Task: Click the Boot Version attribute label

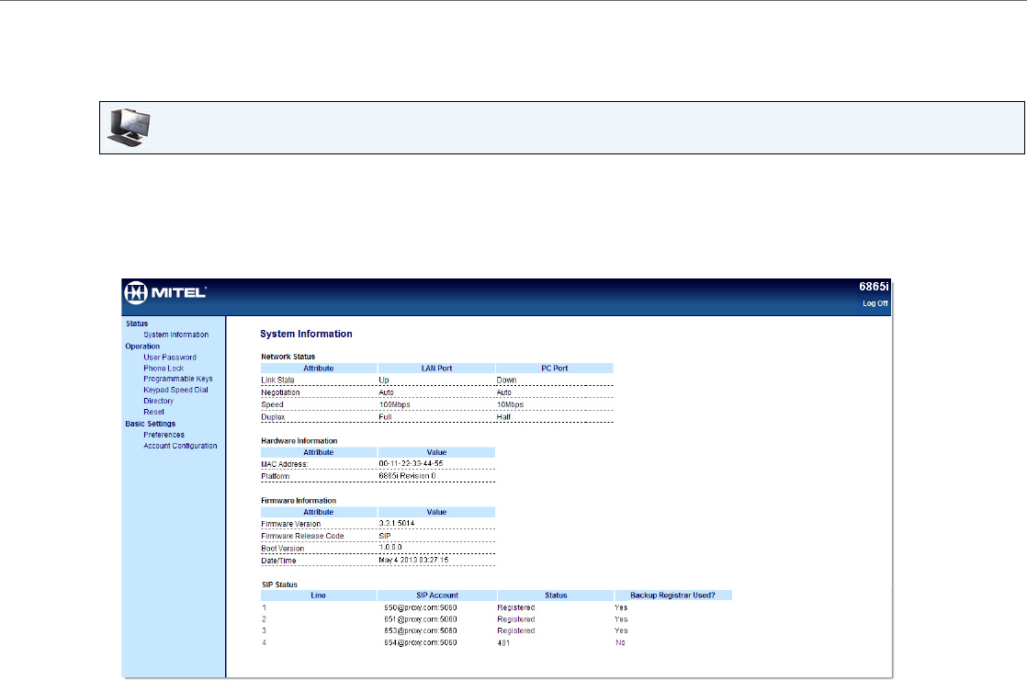Action: pos(282,549)
